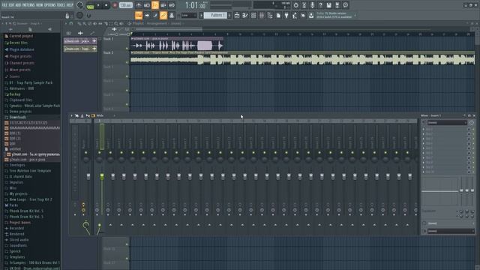
Task: Open mixer input dropdown showing (none)
Action: click(447, 123)
